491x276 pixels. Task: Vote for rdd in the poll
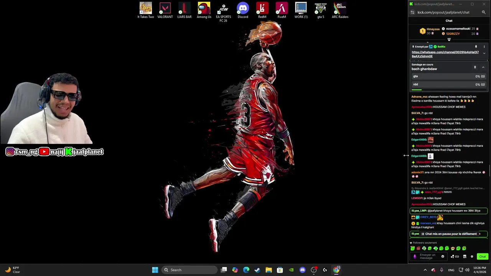(449, 84)
